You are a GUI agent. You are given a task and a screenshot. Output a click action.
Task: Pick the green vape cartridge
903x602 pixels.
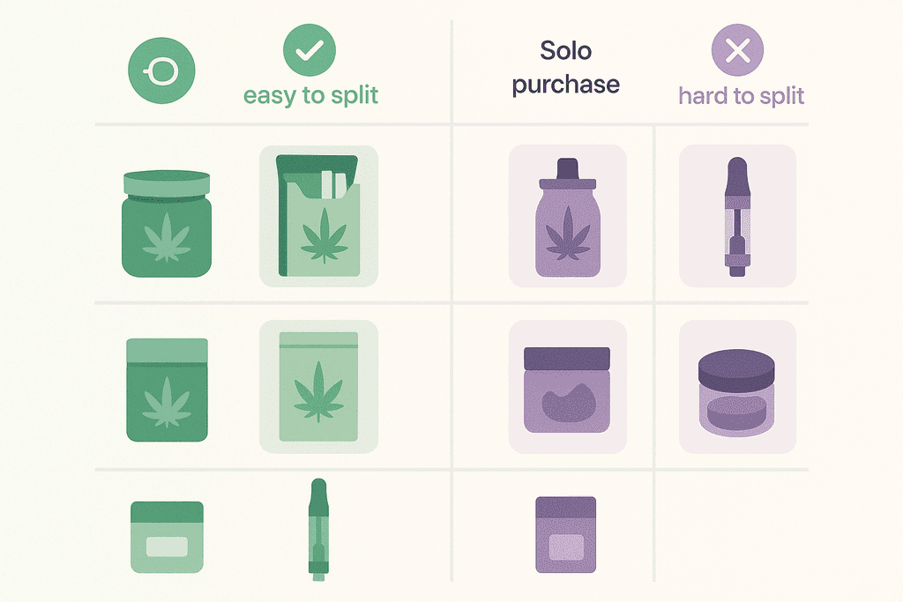[x=317, y=528]
